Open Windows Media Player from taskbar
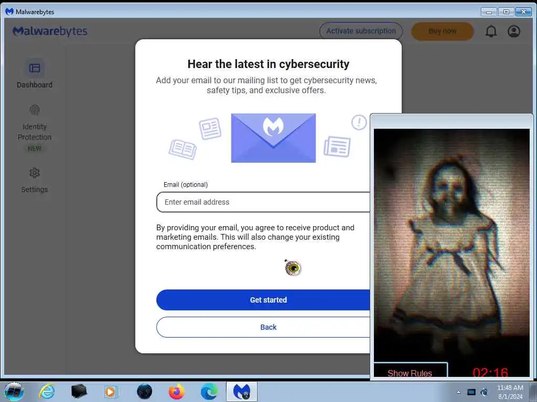This screenshot has height=402, width=537. [110, 392]
